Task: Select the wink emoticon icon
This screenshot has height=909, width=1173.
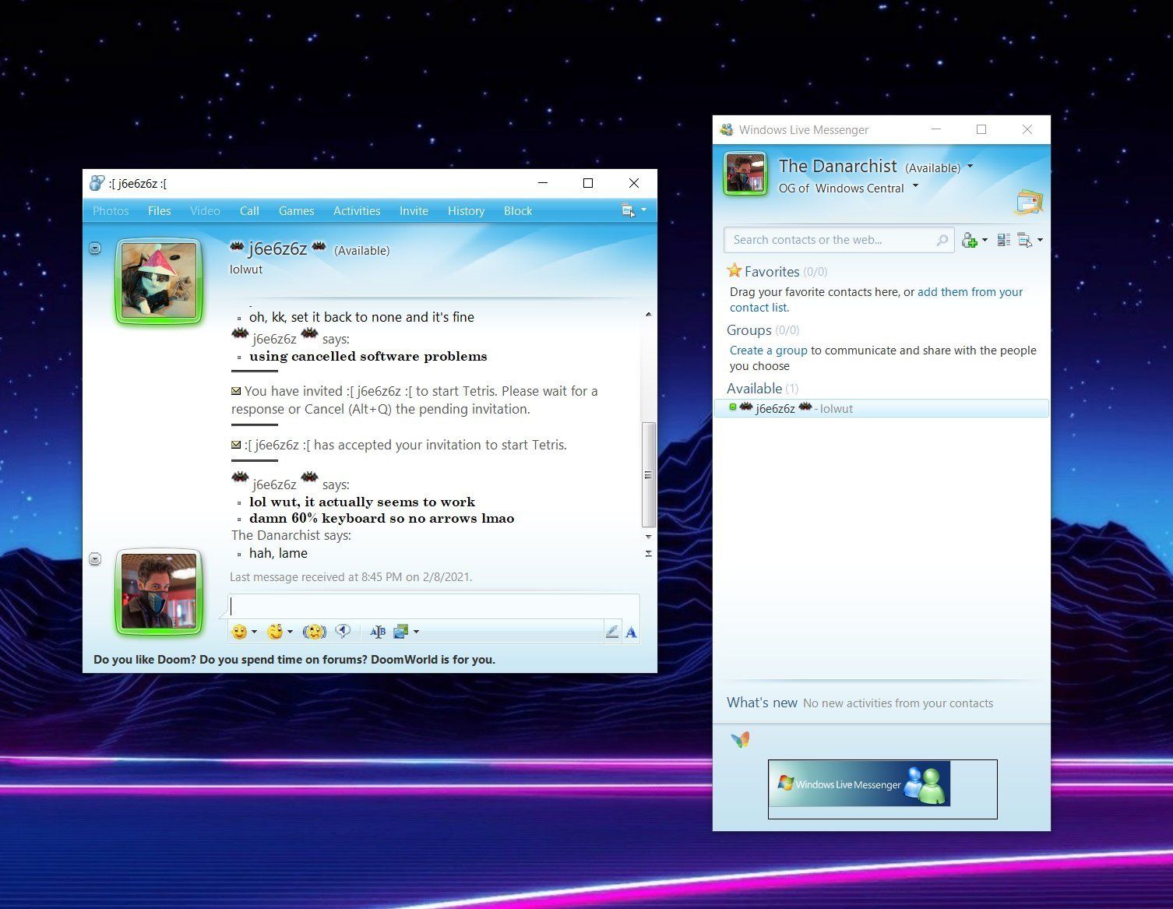Action: [274, 632]
